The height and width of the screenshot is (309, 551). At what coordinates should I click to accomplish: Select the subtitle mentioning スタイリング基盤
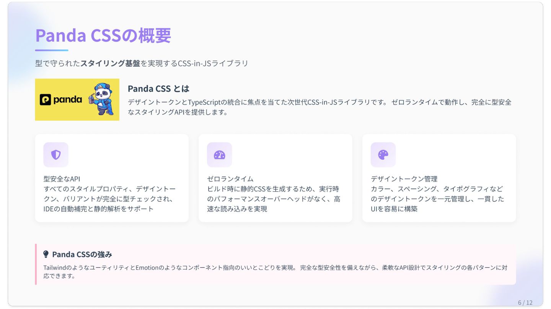point(142,63)
